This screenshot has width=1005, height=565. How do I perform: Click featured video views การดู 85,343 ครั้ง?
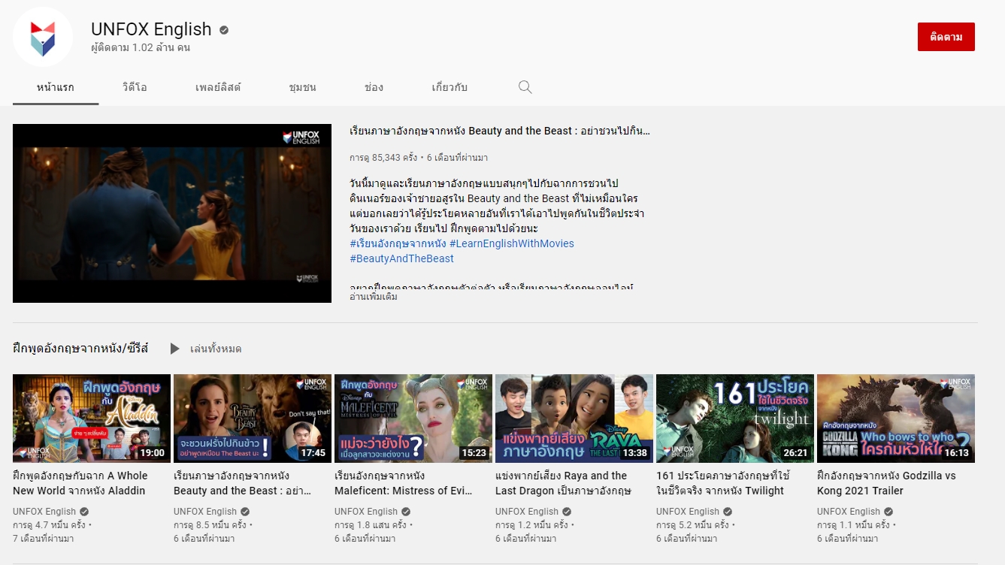[383, 158]
